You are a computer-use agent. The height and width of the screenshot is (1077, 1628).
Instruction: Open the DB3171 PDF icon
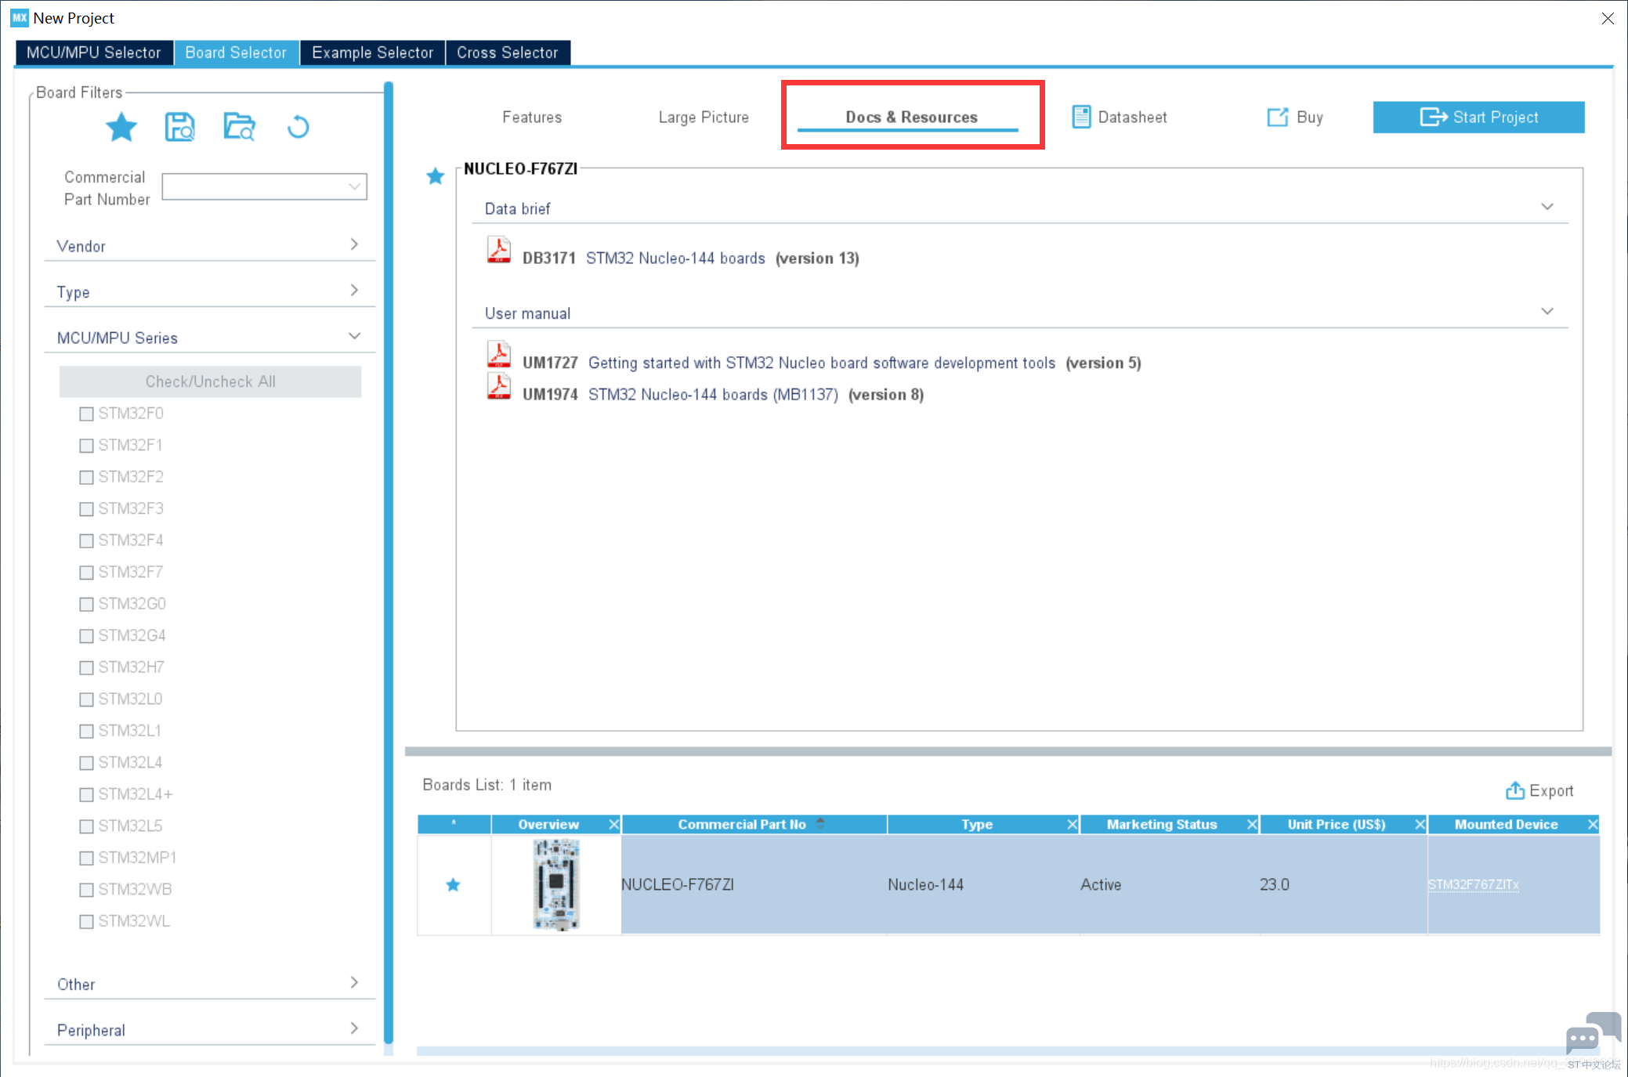coord(498,251)
